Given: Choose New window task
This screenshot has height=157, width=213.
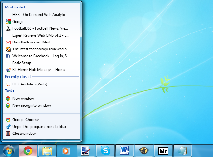Looking at the screenshot, I should 41,99.
